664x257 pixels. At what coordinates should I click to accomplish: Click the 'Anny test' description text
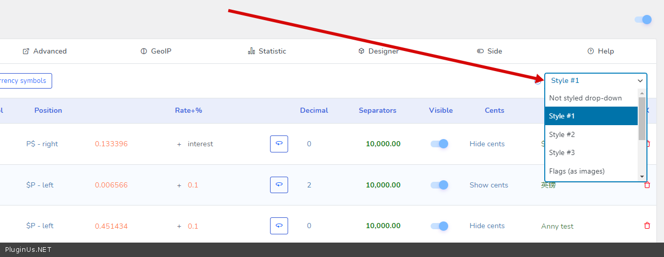(557, 226)
